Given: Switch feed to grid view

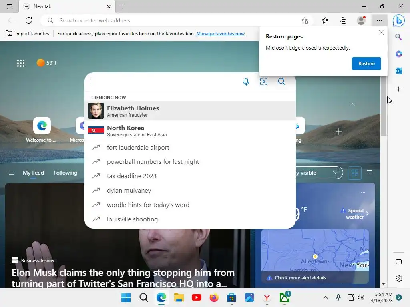Looking at the screenshot, I should point(355,173).
